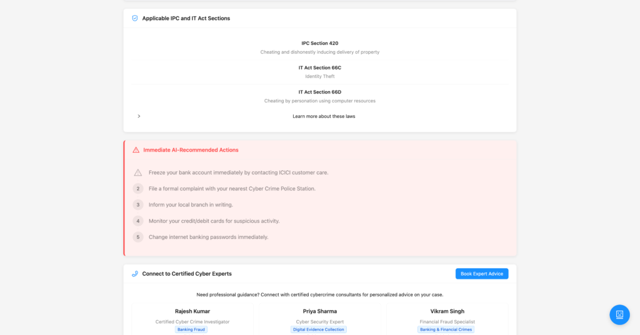The width and height of the screenshot is (640, 335).
Task: Click the Banking & Financial Crimes tag
Action: [446, 329]
